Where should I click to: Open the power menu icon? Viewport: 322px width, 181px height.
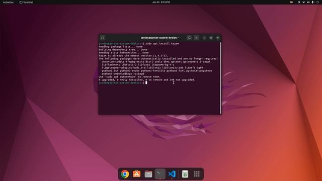click(317, 2)
